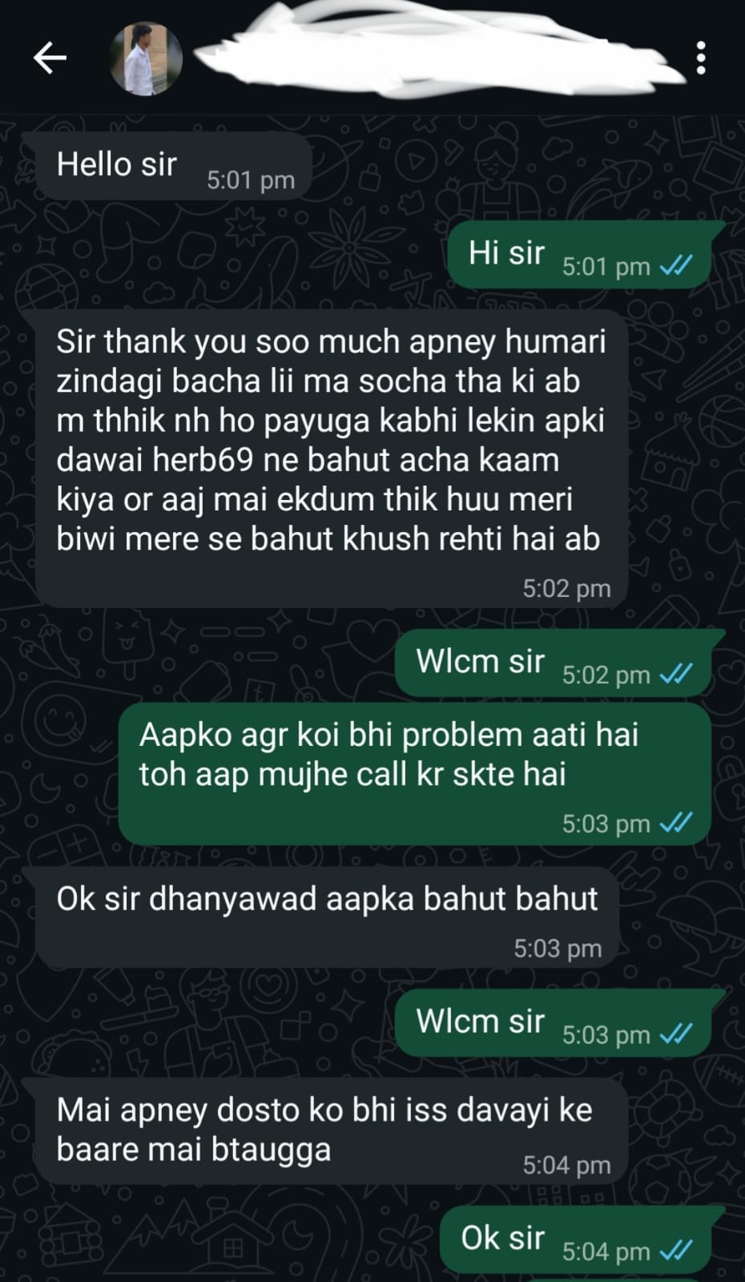Tap blue double ticks at 5:03 pm call message
Image resolution: width=745 pixels, height=1282 pixels.
coord(675,823)
